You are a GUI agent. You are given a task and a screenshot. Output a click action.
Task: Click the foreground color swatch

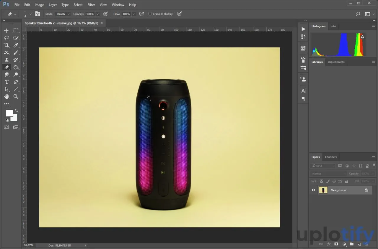coord(9,113)
